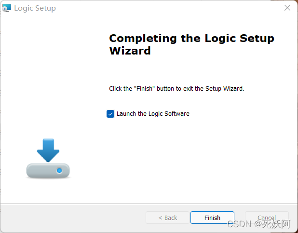This screenshot has width=298, height=233.
Task: Click the word "Wizard" in the heading
Action: pyautogui.click(x=130, y=51)
